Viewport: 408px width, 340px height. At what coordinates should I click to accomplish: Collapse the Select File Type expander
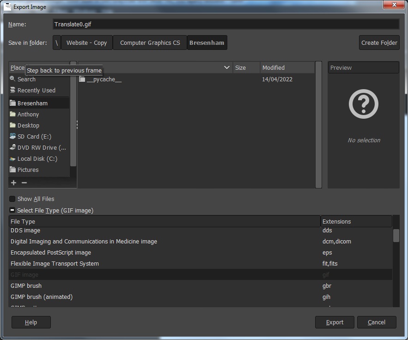click(x=12, y=210)
